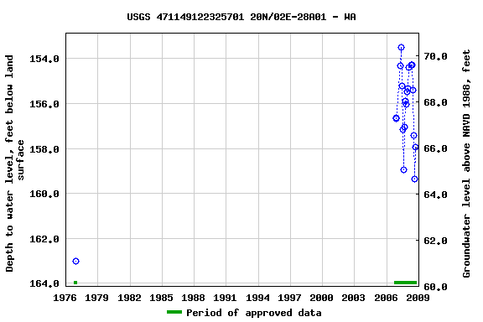Click the right axis title 'Groundwater level above NAVD 1988, feet'
This screenshot has width=483, height=322.
466,164
